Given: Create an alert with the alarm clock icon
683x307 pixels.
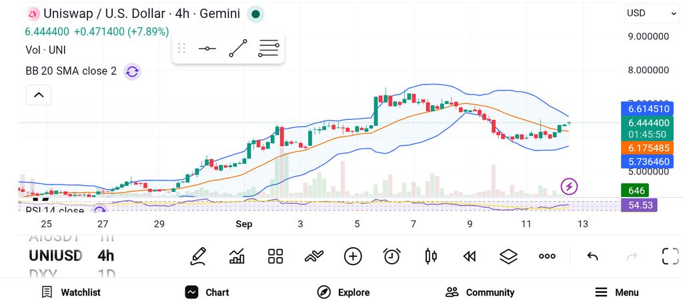Looking at the screenshot, I should 392,256.
